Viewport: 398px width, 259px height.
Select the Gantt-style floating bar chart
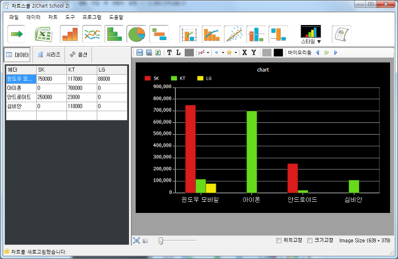(159, 34)
